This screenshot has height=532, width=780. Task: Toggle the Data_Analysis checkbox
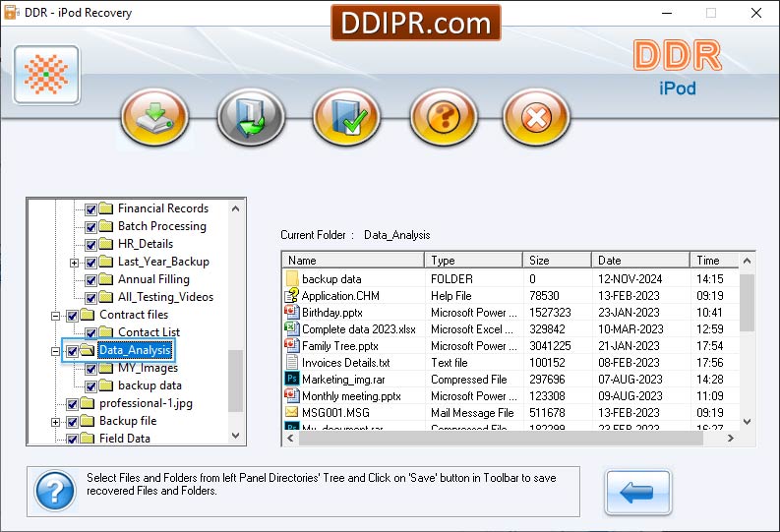tap(72, 351)
